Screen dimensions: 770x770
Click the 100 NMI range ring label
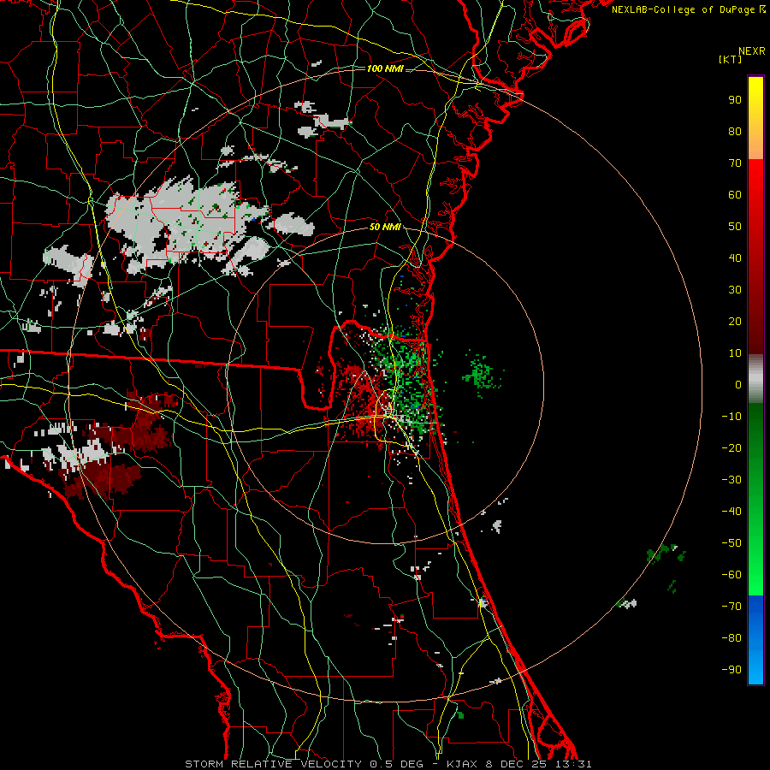(x=385, y=68)
